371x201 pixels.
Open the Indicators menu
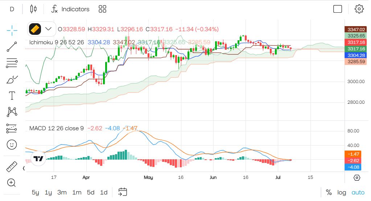pyautogui.click(x=70, y=9)
